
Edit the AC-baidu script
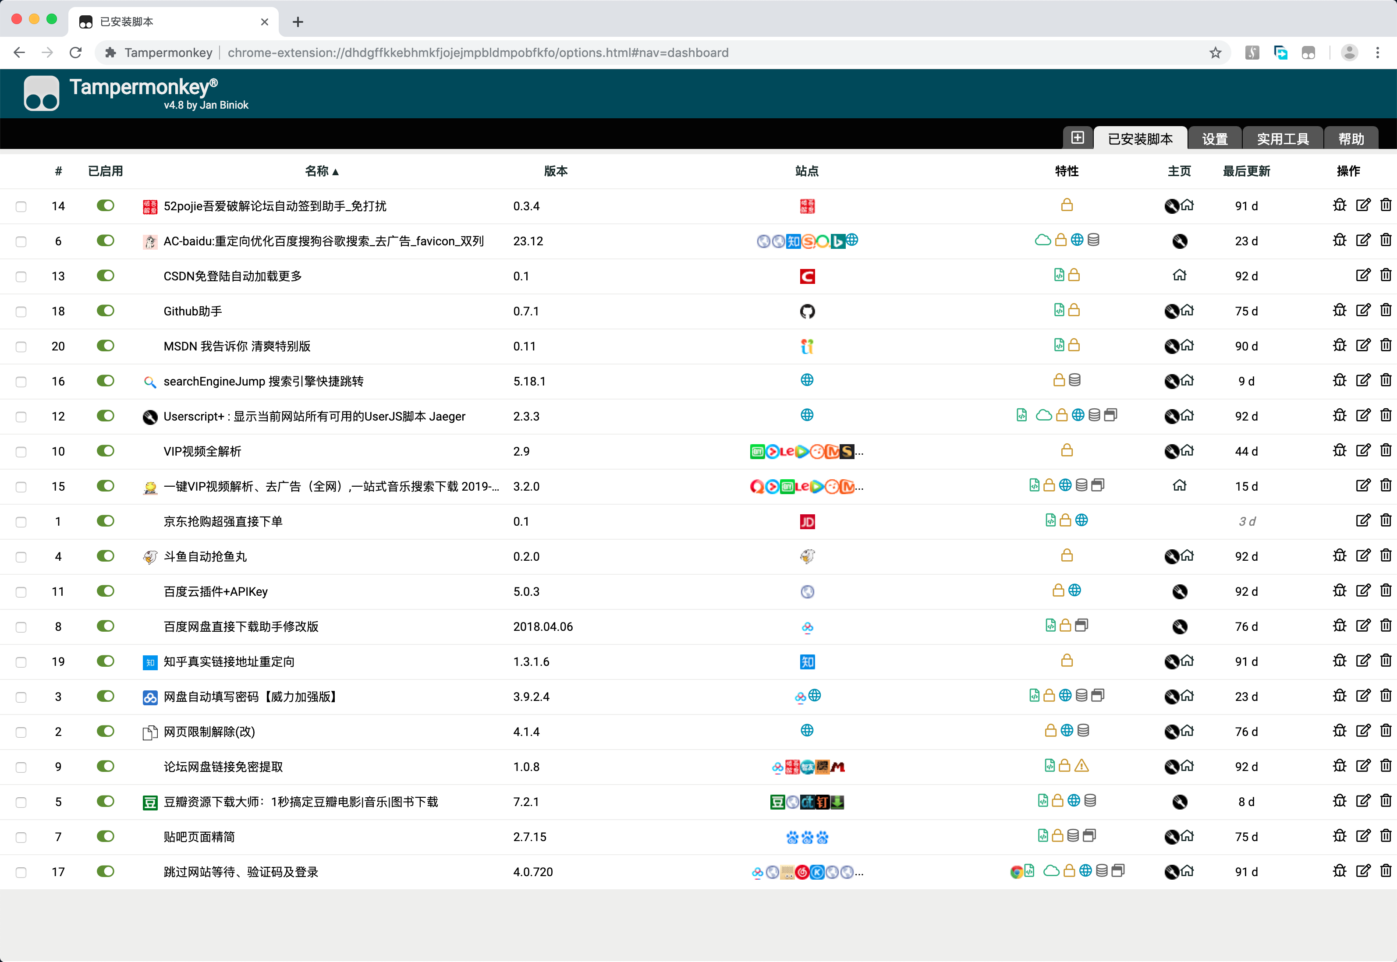coord(1363,240)
